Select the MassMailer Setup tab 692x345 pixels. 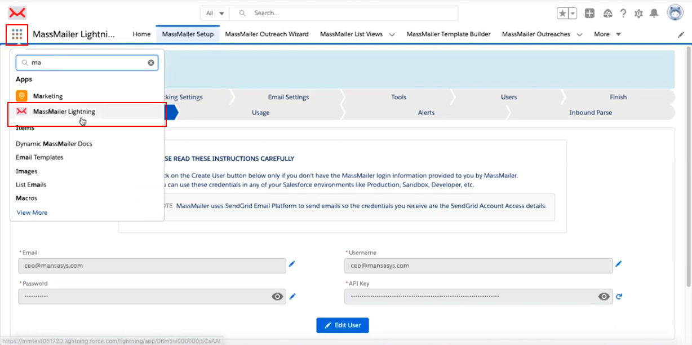point(188,34)
